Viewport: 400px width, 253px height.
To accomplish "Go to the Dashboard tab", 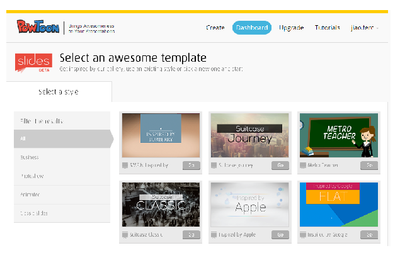I will pyautogui.click(x=252, y=28).
